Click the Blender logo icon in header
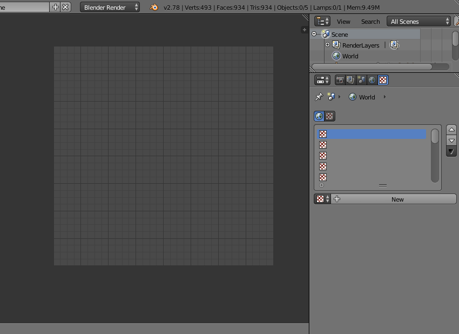459x334 pixels. 154,8
